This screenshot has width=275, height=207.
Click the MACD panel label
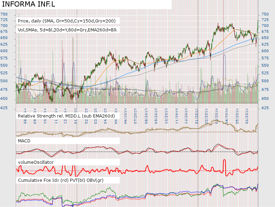[25, 141]
